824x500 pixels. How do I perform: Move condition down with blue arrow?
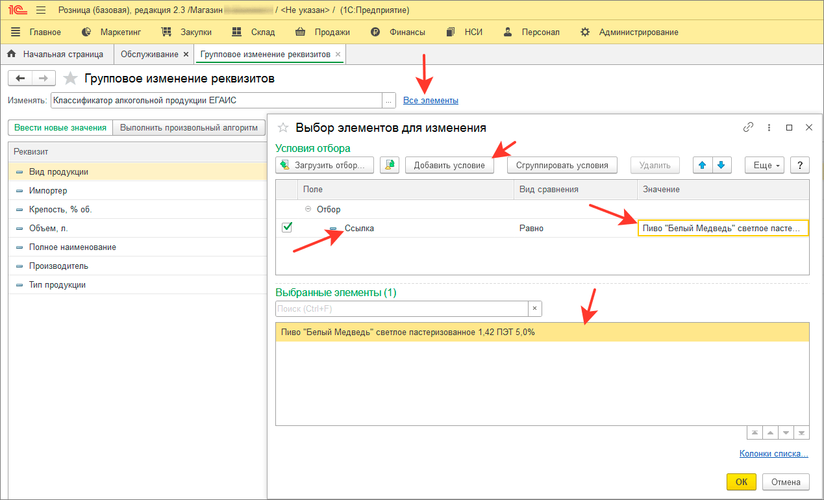(x=721, y=165)
